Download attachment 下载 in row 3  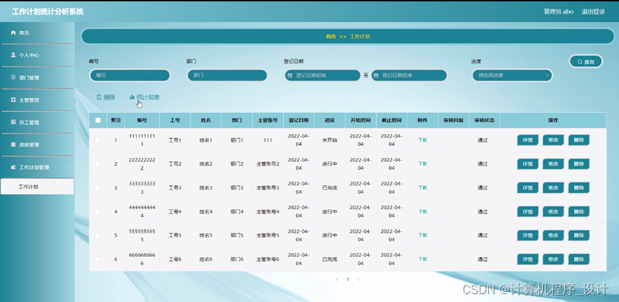(x=422, y=188)
